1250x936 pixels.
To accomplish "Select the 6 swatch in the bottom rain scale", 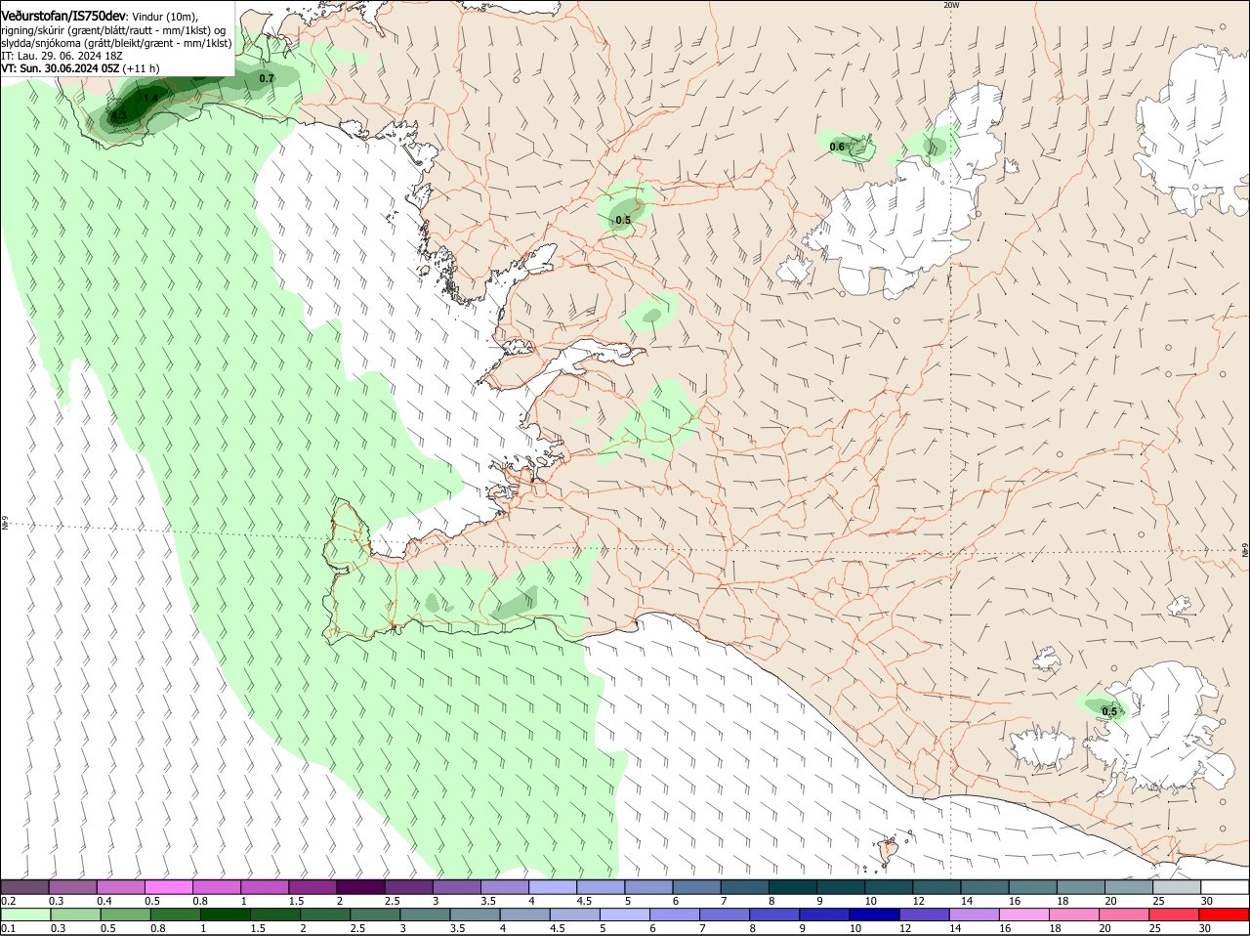I will [x=674, y=915].
